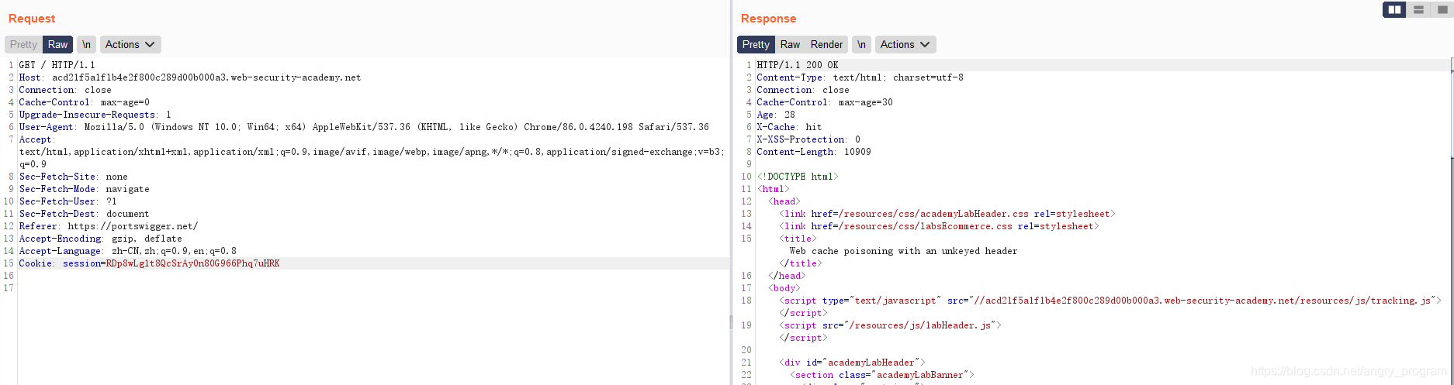
Task: Click the section class academyLabBanner line
Action: 881,375
